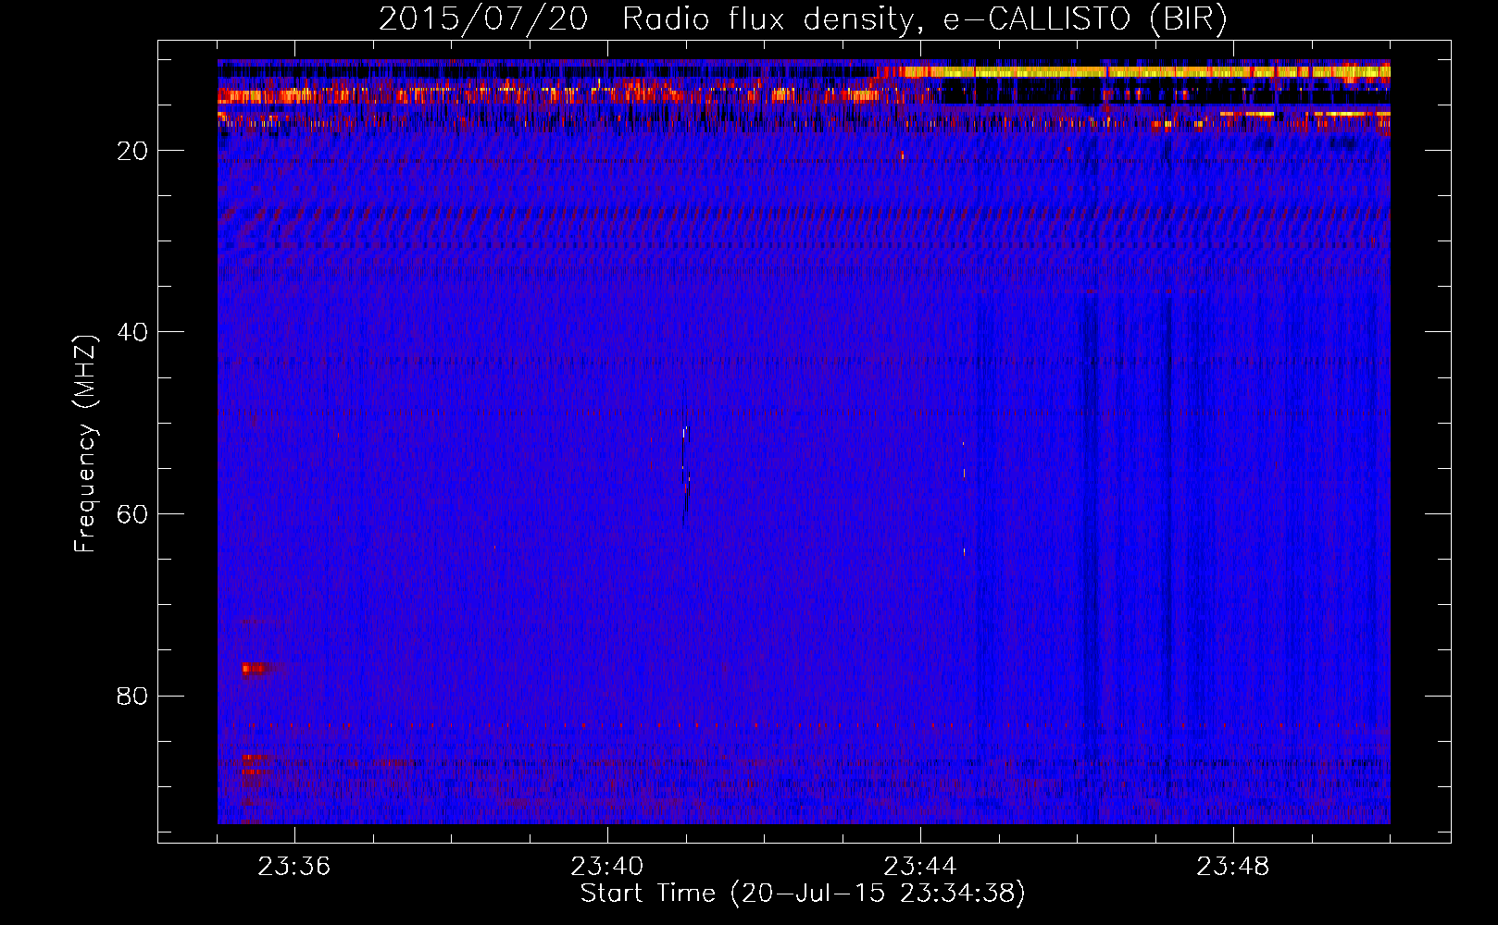Click the plot title "Radio flux density, e-CALLISTO (BIR)"
This screenshot has height=925, width=1498.
[x=925, y=19]
